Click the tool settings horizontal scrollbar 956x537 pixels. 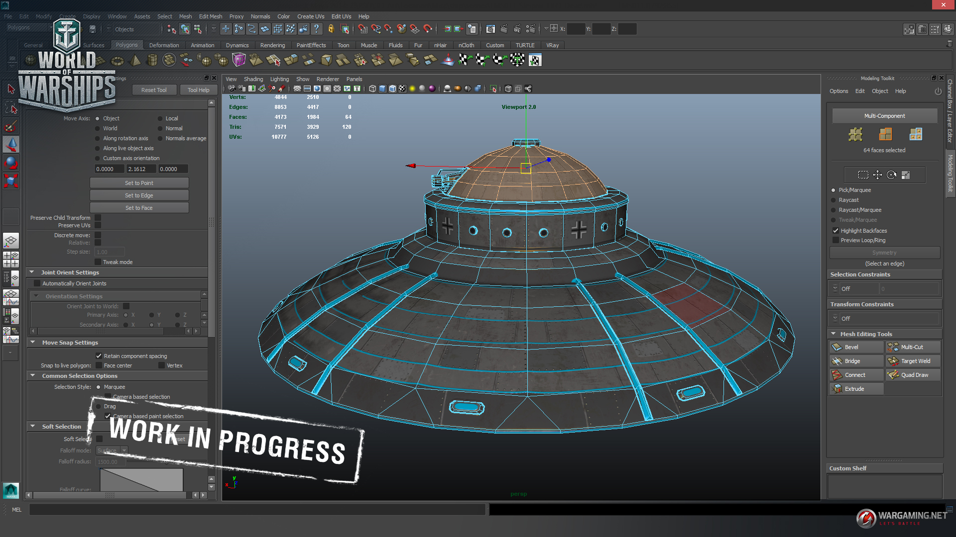point(110,495)
